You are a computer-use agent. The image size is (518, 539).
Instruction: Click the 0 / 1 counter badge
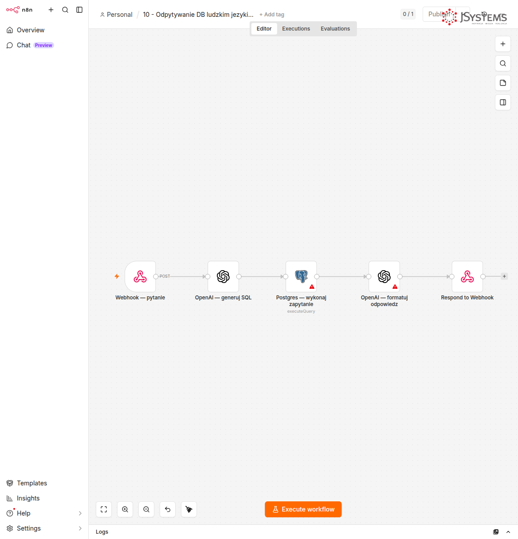click(x=408, y=14)
